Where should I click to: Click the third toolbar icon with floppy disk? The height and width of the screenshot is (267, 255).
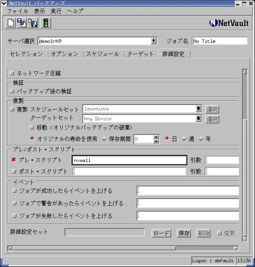pos(33,23)
